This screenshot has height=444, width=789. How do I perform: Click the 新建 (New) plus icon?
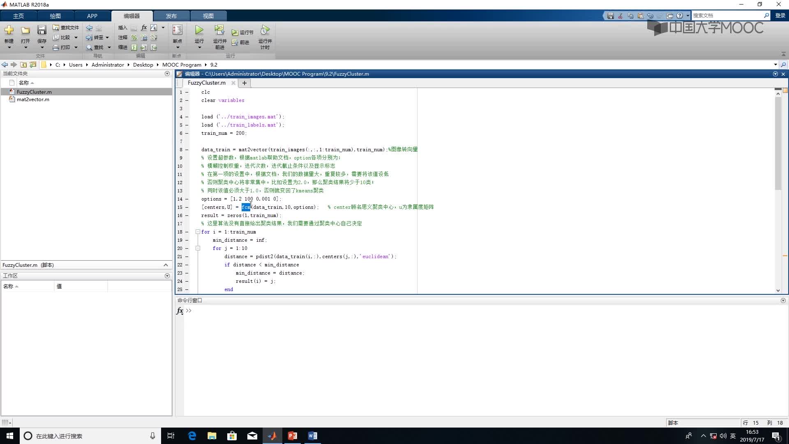coord(9,30)
